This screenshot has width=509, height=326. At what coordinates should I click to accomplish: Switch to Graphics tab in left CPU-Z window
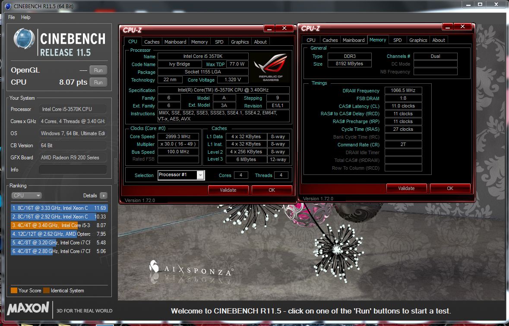[x=240, y=42]
